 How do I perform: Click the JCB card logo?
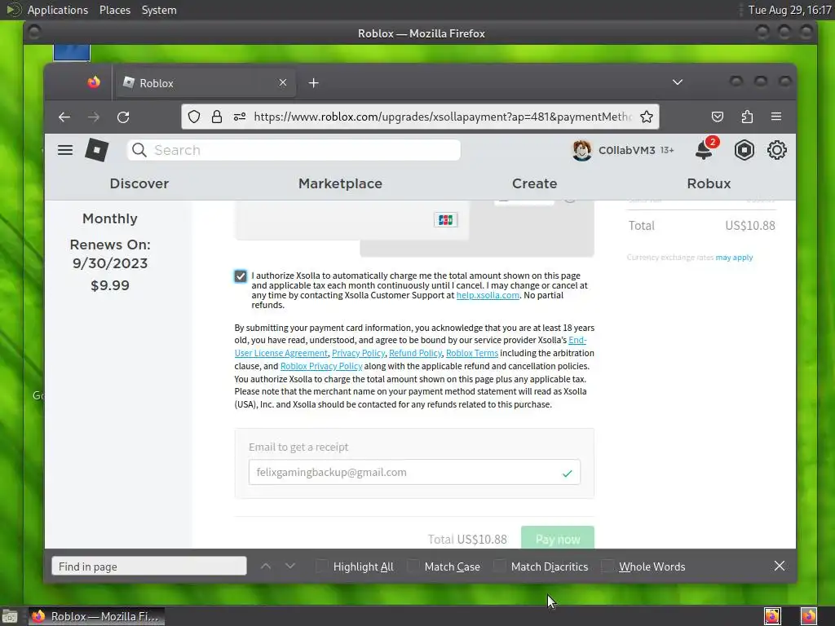(x=446, y=220)
